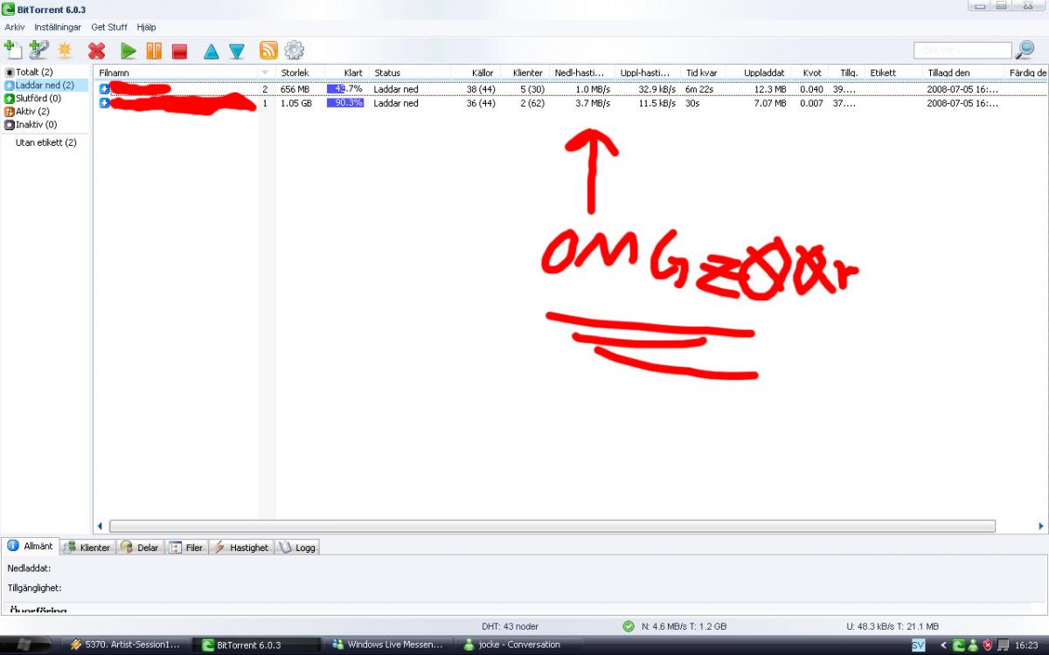Add a new torrent file
This screenshot has width=1049, height=655.
coord(12,50)
